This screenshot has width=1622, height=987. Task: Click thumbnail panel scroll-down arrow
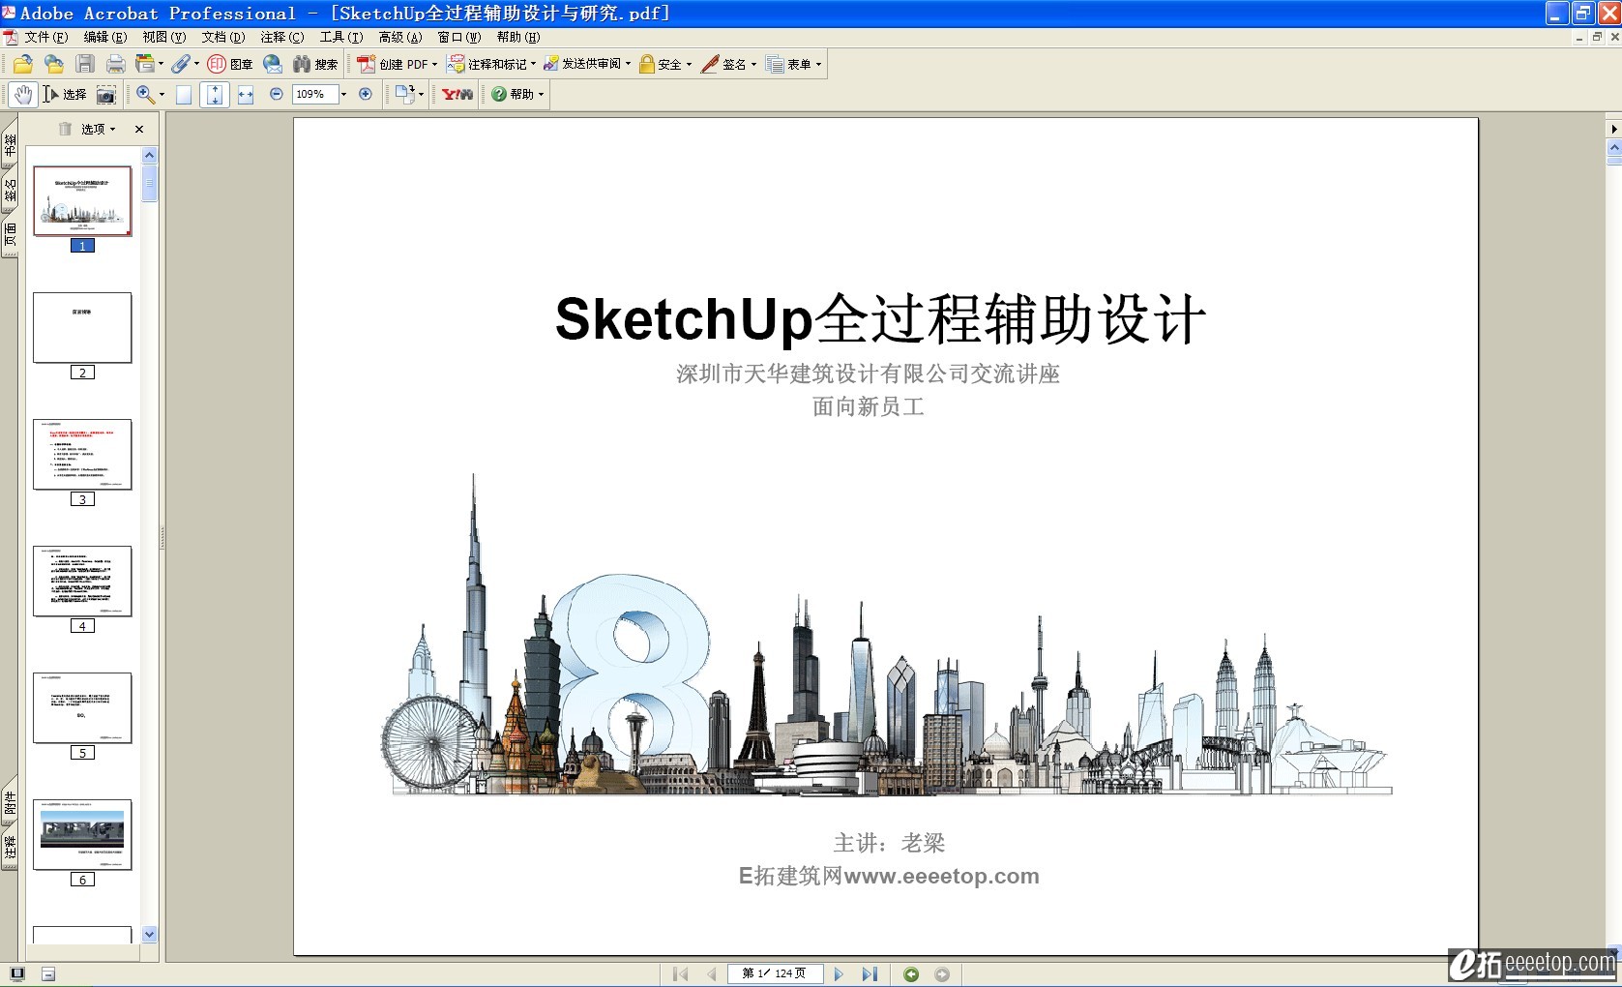pos(149,935)
